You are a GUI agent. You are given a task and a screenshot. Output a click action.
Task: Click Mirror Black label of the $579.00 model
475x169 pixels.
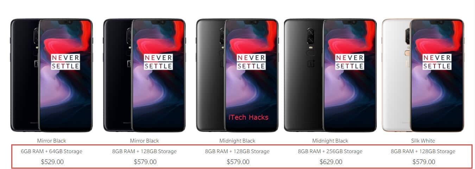coord(144,140)
